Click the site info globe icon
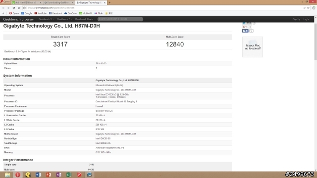This screenshot has width=317, height=178. click(24, 8)
